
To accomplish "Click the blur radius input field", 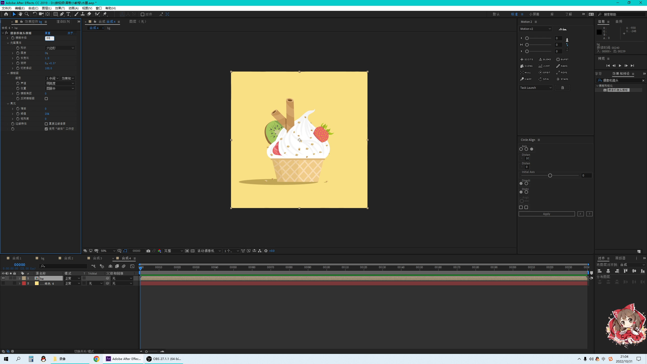I will (x=50, y=38).
